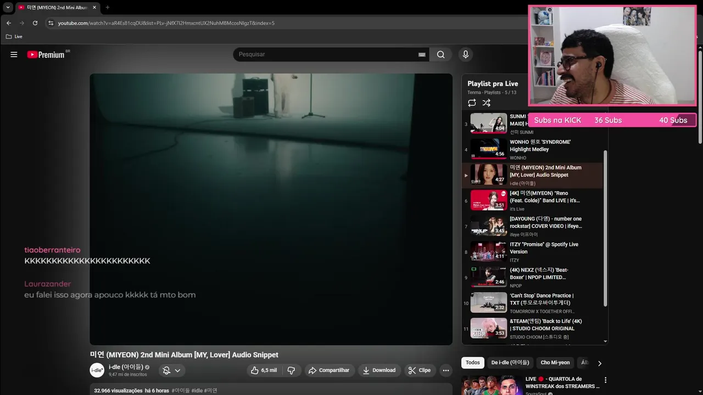The height and width of the screenshot is (395, 703).
Task: Create a clip with Clipe button
Action: (x=419, y=370)
